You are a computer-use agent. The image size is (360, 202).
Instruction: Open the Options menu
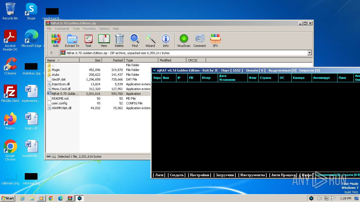(x=104, y=29)
